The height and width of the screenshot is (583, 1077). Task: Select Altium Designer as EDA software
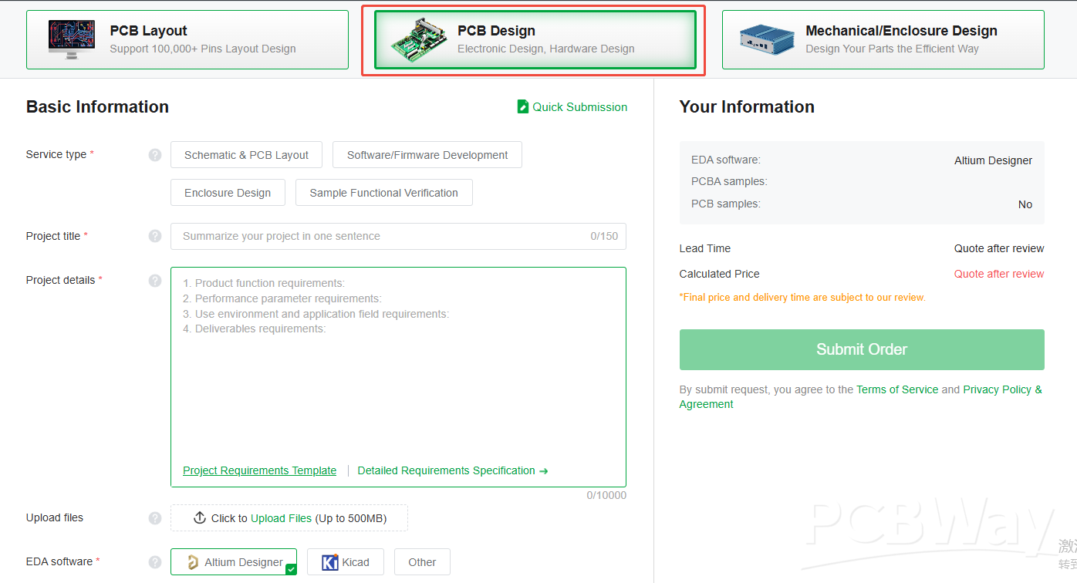234,562
